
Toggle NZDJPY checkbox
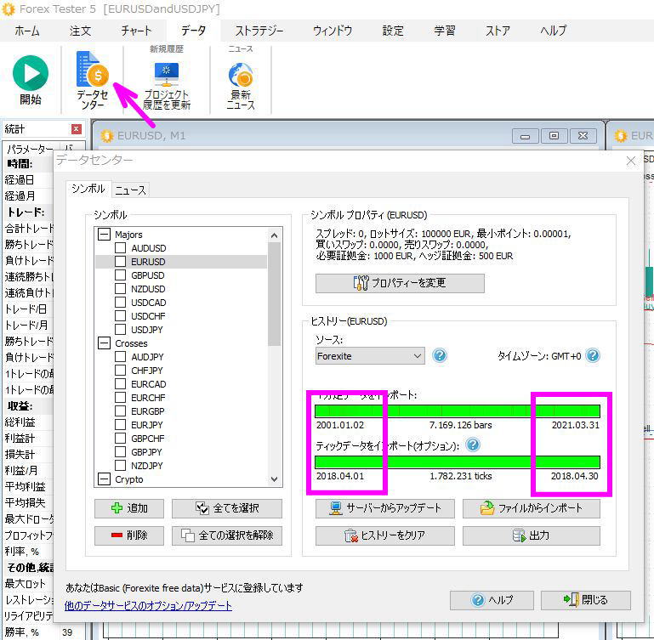[121, 465]
